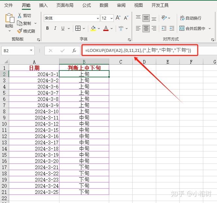Decrease the cell indent
Screen dimensions: 217x203
pos(164,28)
